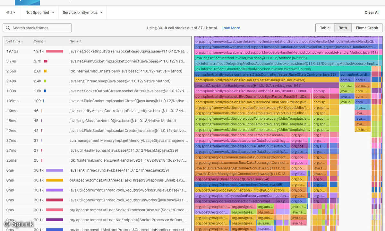Click the DelegatingMethodAccessorImpl.invoke flame frame
The width and height of the screenshot is (385, 231).
[x=286, y=64]
